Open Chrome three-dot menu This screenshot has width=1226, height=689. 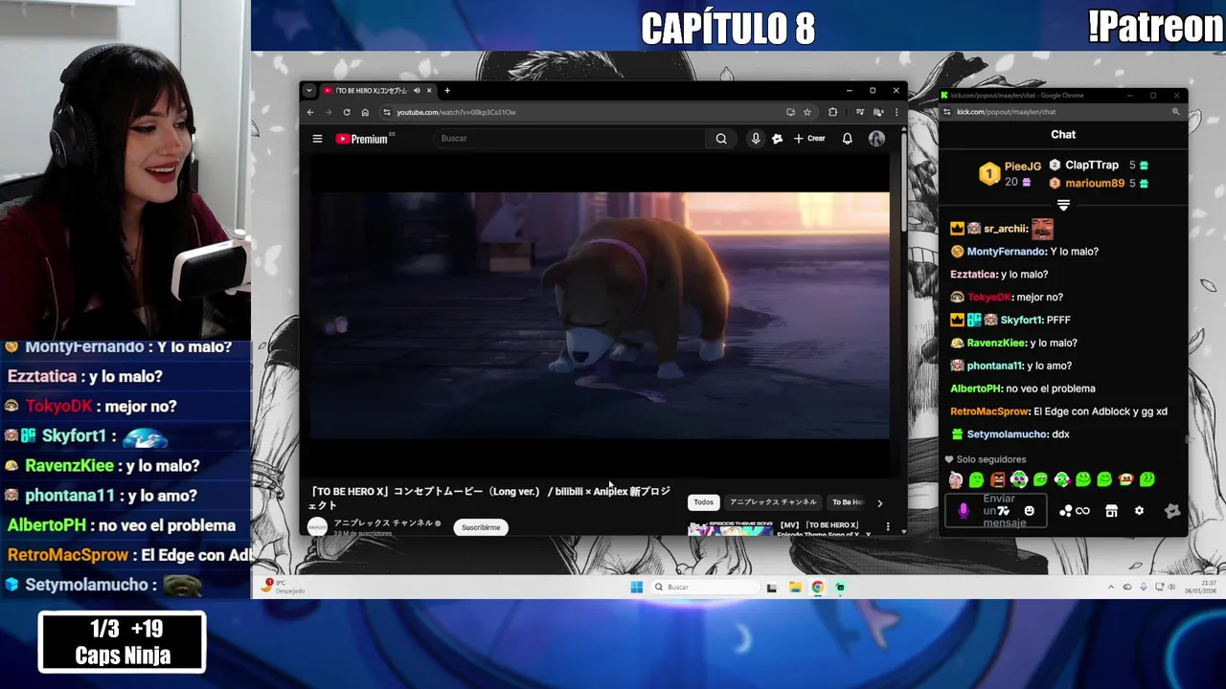tap(897, 112)
